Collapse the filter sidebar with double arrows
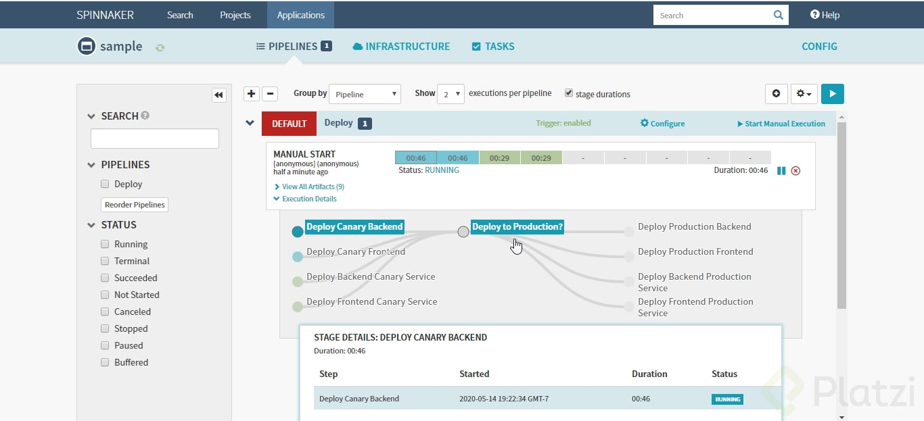Screen dimensions: 924x421 [x=218, y=95]
